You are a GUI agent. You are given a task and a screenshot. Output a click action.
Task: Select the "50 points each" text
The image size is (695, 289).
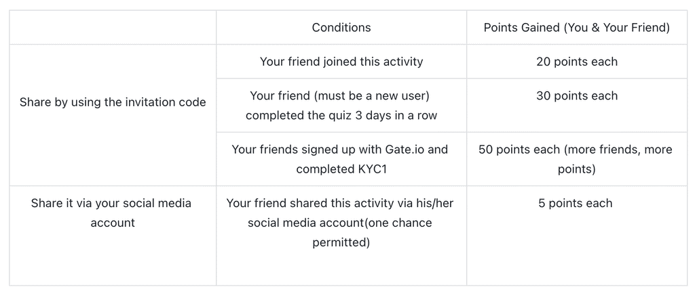[519, 149]
